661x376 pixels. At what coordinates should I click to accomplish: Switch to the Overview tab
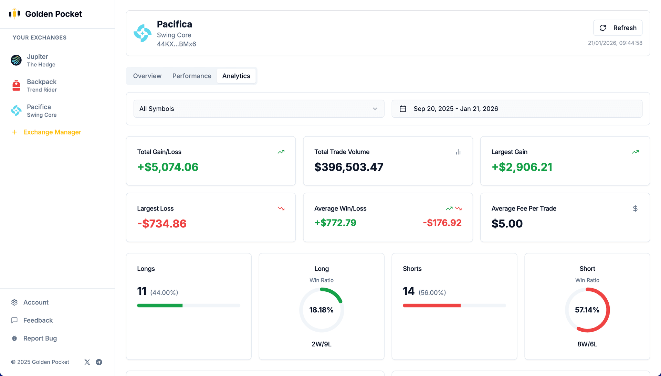(147, 76)
